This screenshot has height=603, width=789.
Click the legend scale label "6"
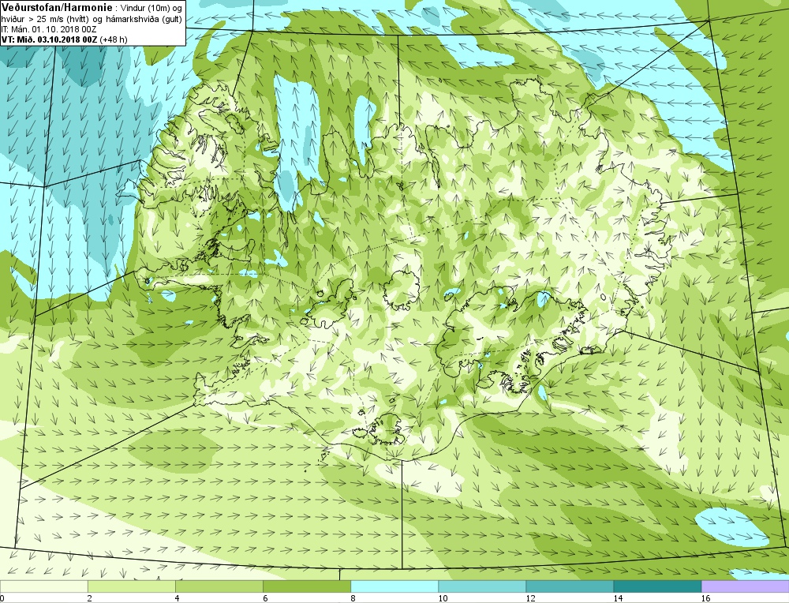click(265, 598)
